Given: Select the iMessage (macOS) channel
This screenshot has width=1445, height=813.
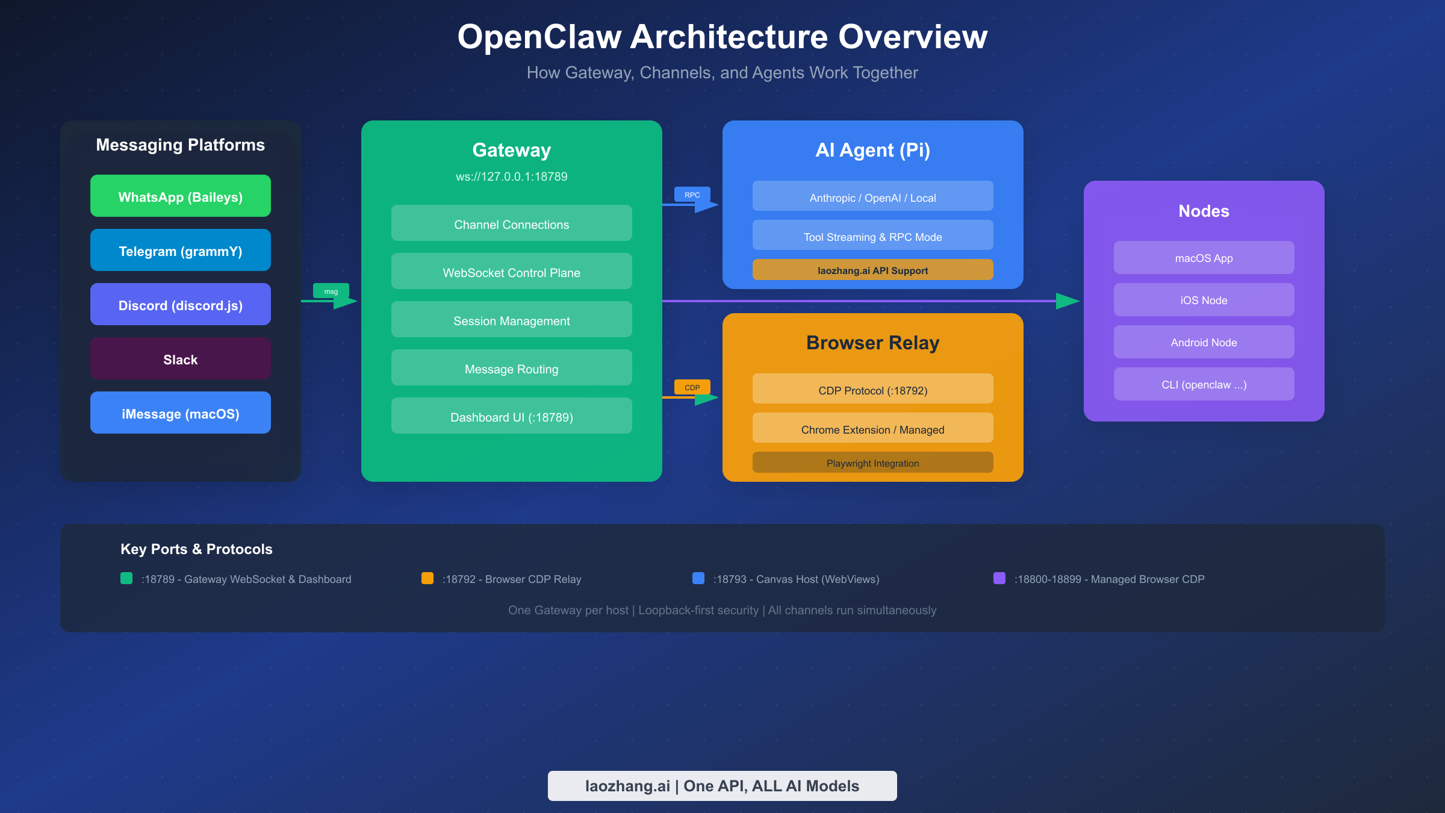Looking at the screenshot, I should [180, 413].
